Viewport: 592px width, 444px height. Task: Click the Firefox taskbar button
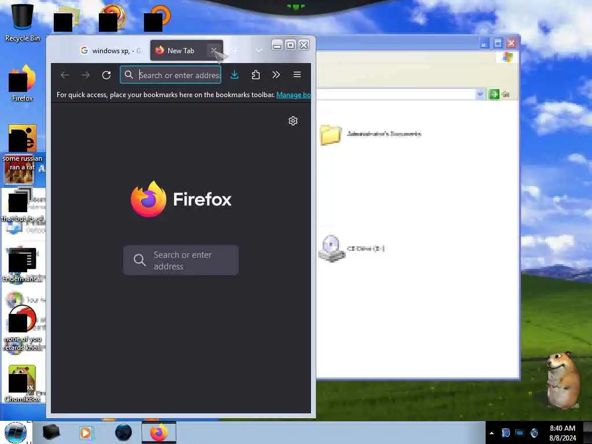pos(159,432)
